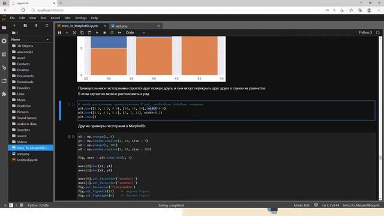Select the Desktop folder
This screenshot has height=216, width=384.
pos(31,70)
